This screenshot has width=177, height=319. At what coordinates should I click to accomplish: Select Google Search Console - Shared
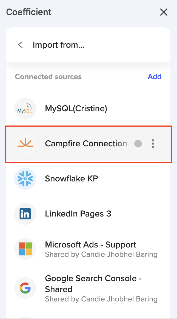coord(93,284)
